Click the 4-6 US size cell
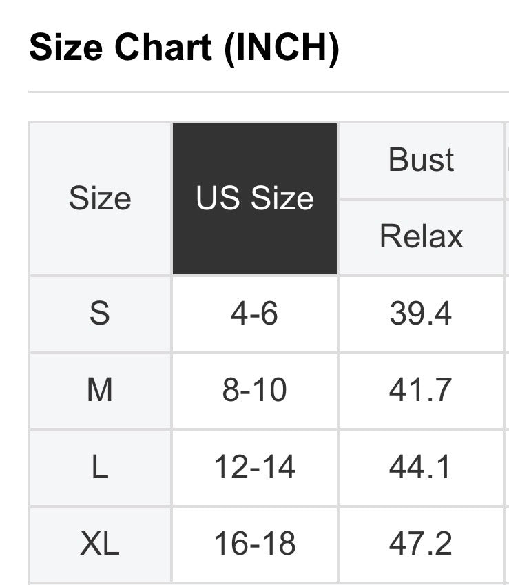509x585 pixels. point(254,314)
